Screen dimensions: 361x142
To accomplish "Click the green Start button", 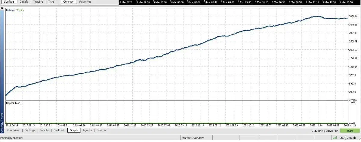I will 350,131.
